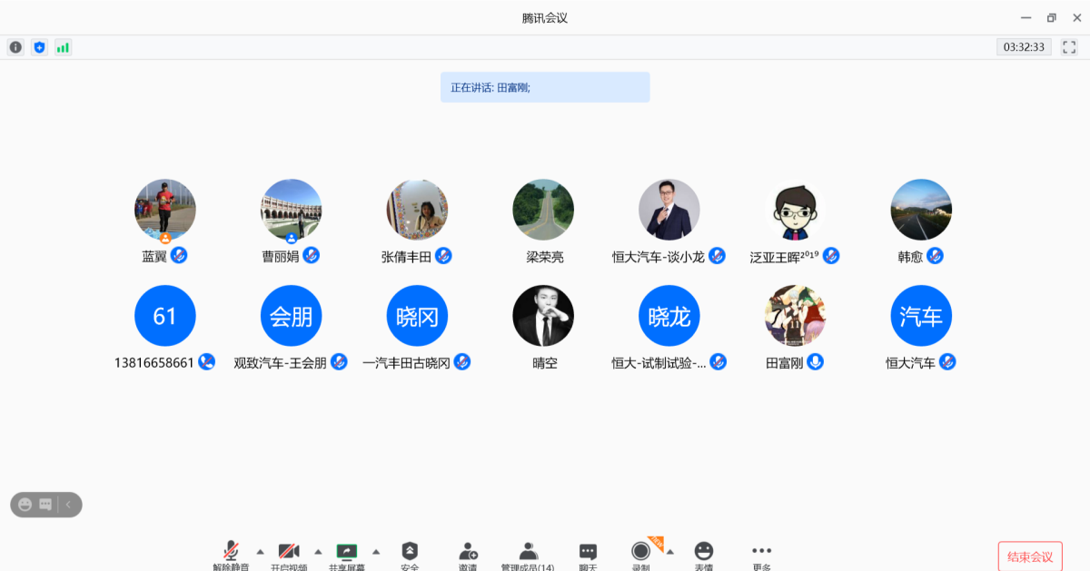Open the 安全 security shield in toolbar
The image size is (1090, 571).
tap(410, 553)
